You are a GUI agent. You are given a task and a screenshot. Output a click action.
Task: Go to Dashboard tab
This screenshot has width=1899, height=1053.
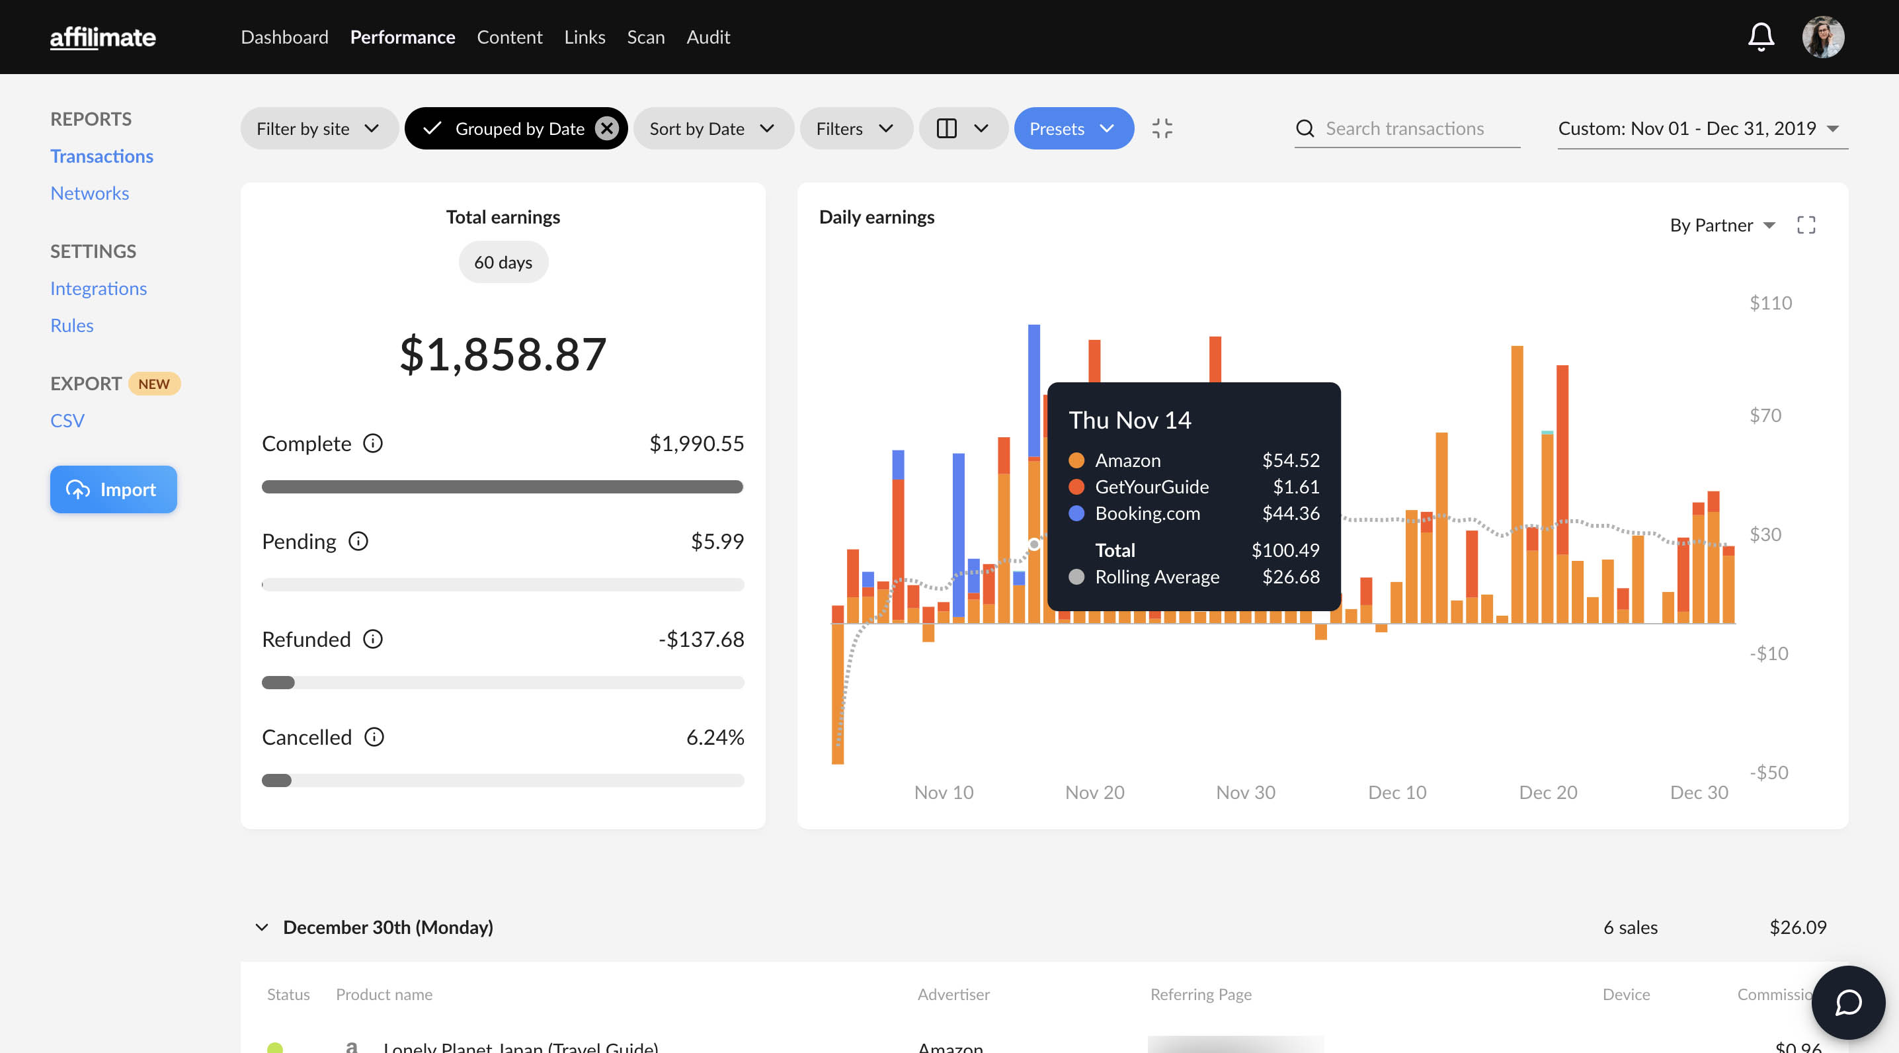coord(284,37)
